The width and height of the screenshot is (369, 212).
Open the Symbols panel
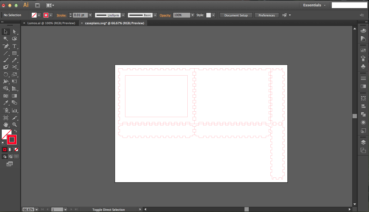coord(363,66)
